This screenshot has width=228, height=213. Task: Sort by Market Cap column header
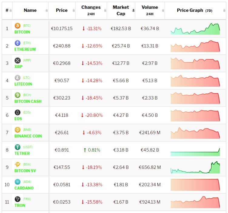[x=121, y=10]
